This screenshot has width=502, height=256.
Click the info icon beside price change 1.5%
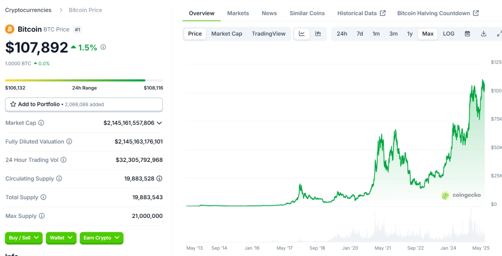point(103,47)
